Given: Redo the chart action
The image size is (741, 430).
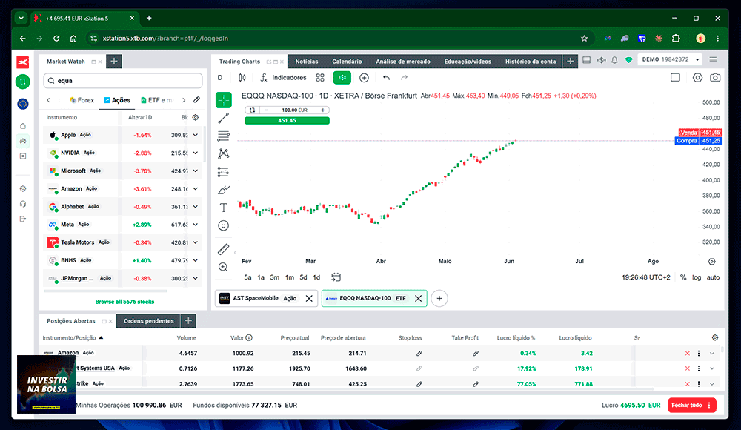Looking at the screenshot, I should point(404,78).
